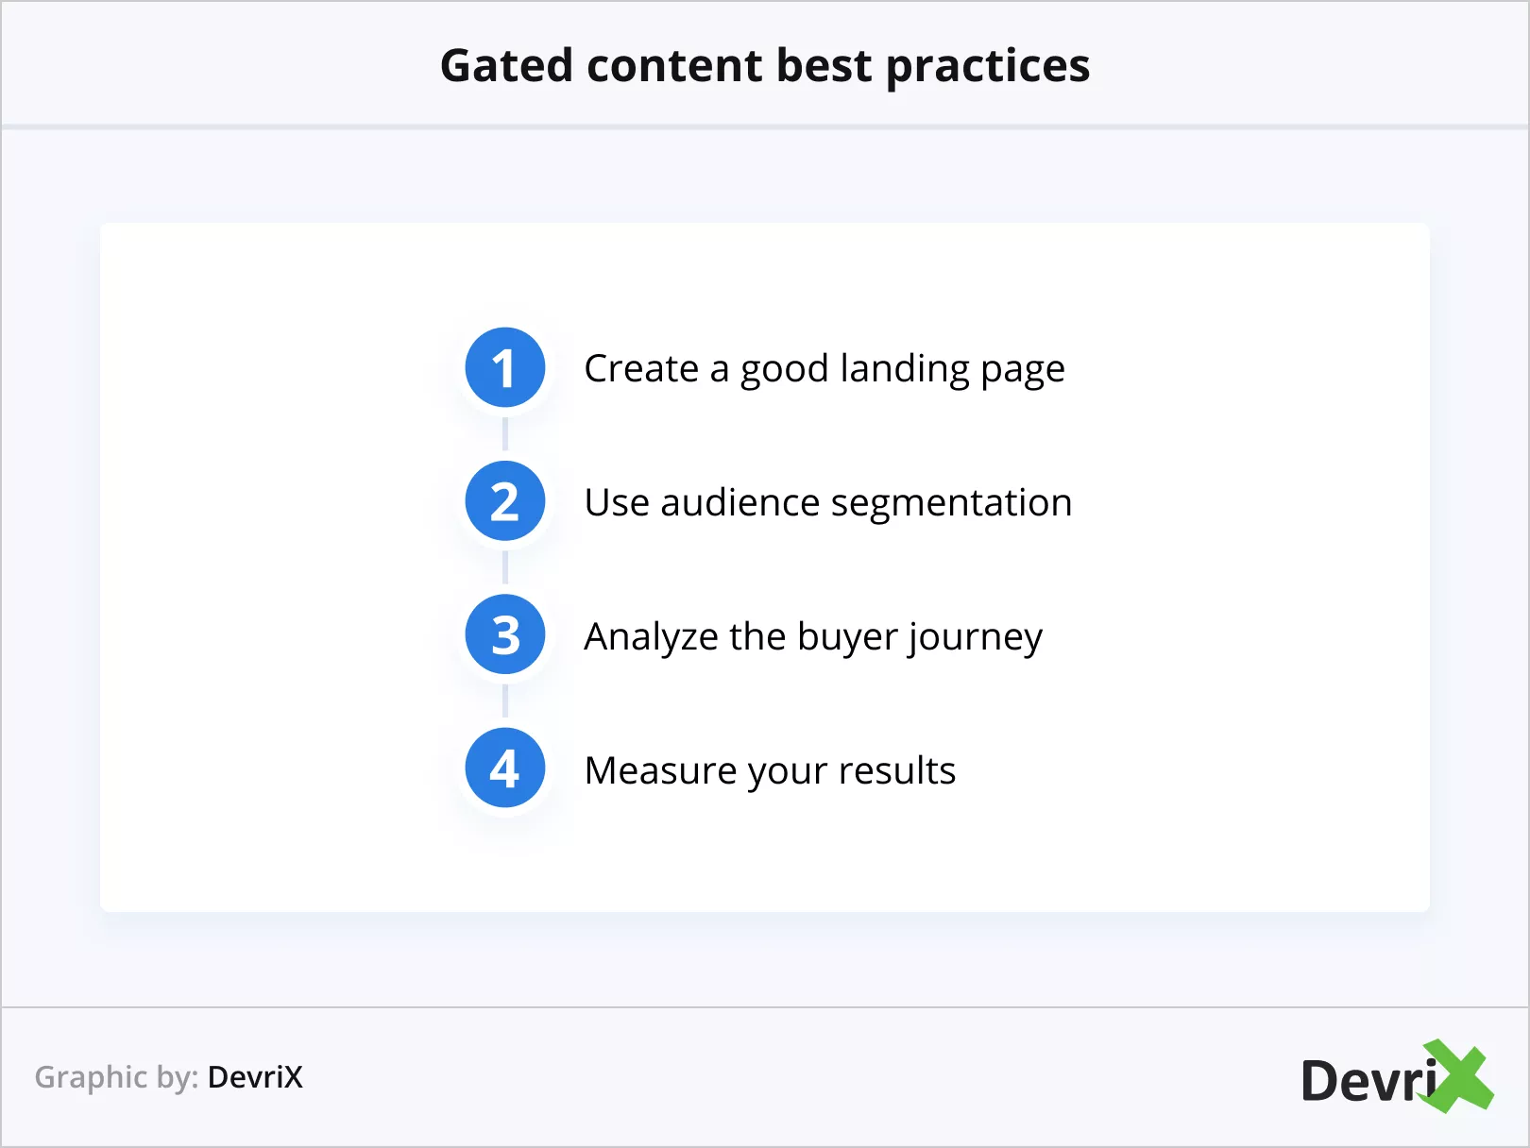
Task: Click the blue number 3 circle
Action: (x=505, y=635)
